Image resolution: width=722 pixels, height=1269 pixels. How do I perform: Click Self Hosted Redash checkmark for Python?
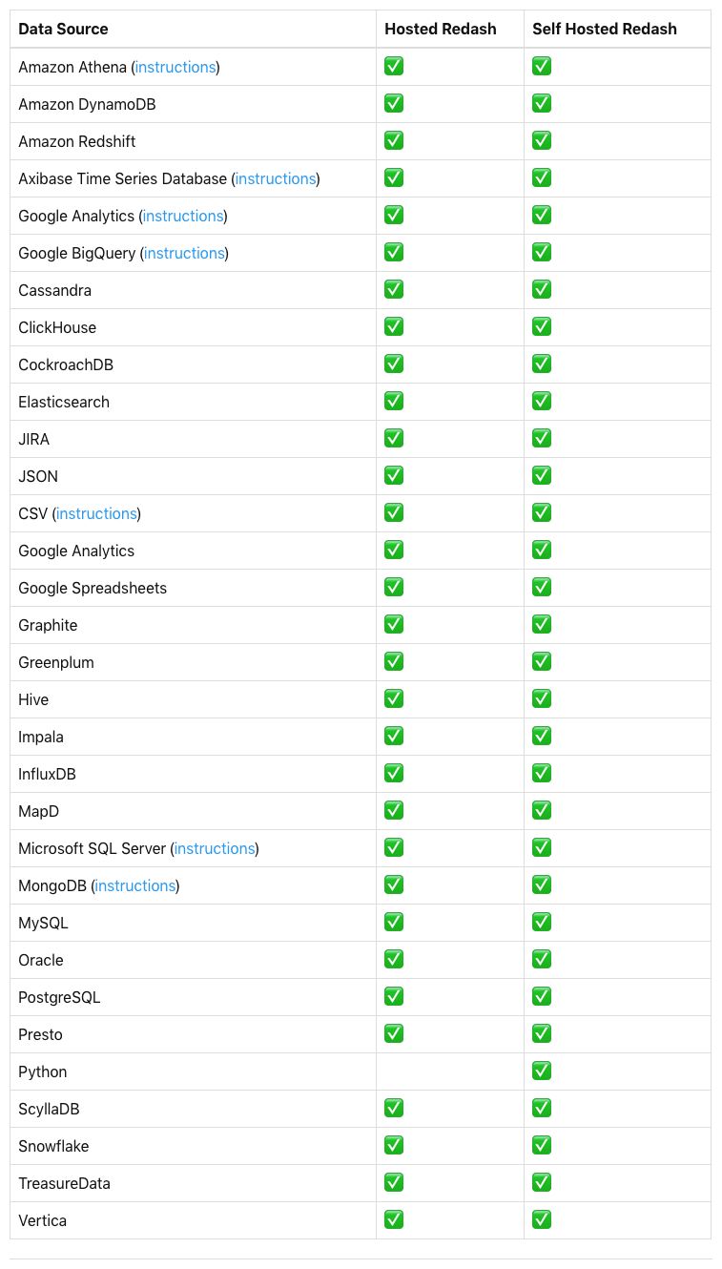pyautogui.click(x=542, y=1071)
